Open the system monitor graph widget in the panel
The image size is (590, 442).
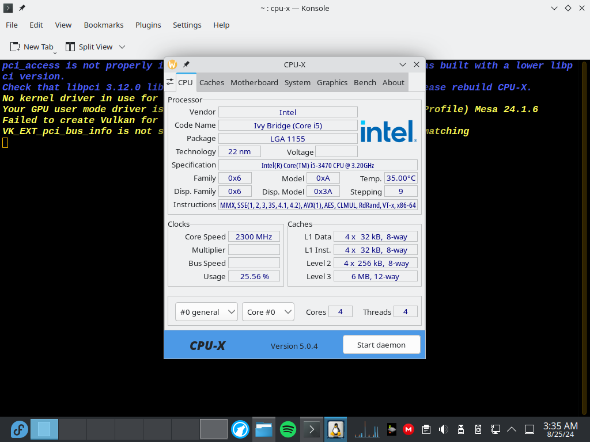[367, 429]
